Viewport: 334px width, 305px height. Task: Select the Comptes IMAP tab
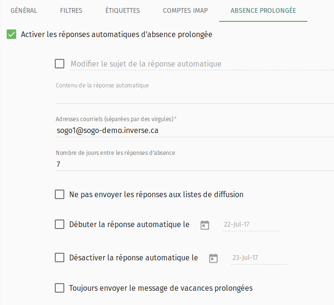[185, 10]
